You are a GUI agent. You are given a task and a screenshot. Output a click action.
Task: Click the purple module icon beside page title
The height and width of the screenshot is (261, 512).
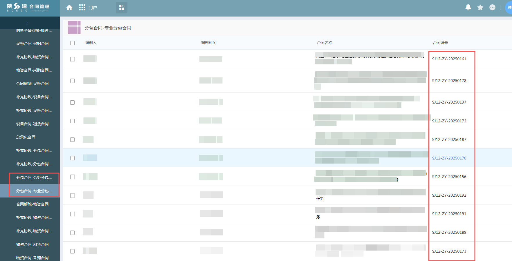click(x=74, y=28)
